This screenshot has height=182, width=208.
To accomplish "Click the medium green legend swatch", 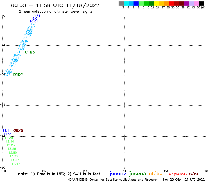I will click(x=146, y=3).
